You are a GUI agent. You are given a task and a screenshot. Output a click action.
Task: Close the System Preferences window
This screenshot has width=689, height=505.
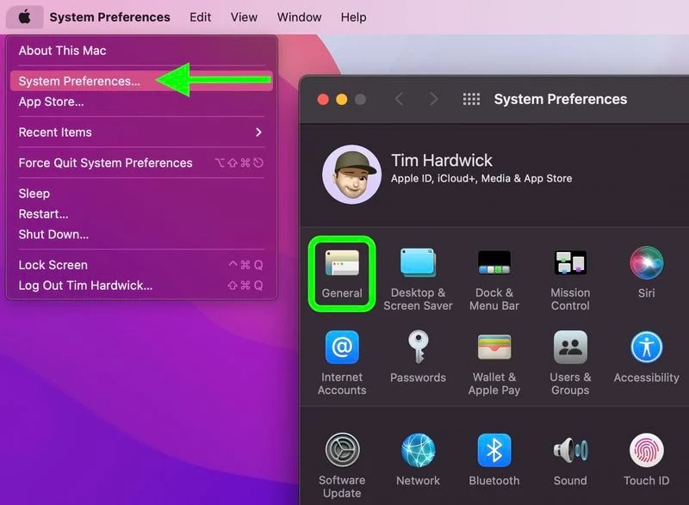click(323, 100)
